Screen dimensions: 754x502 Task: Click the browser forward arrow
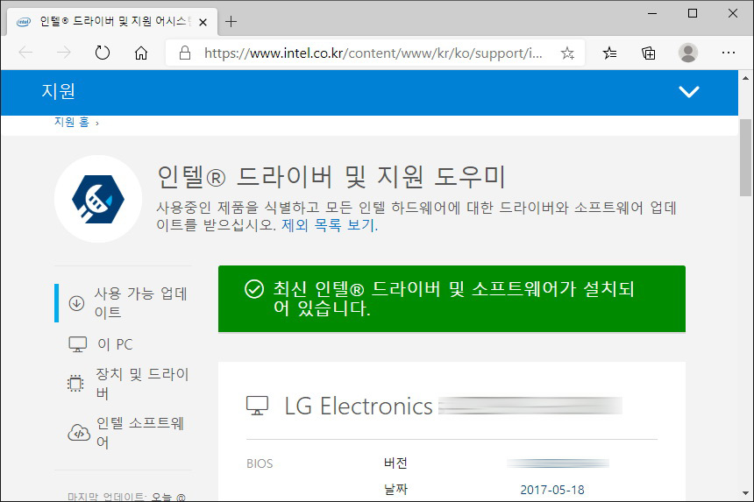64,53
